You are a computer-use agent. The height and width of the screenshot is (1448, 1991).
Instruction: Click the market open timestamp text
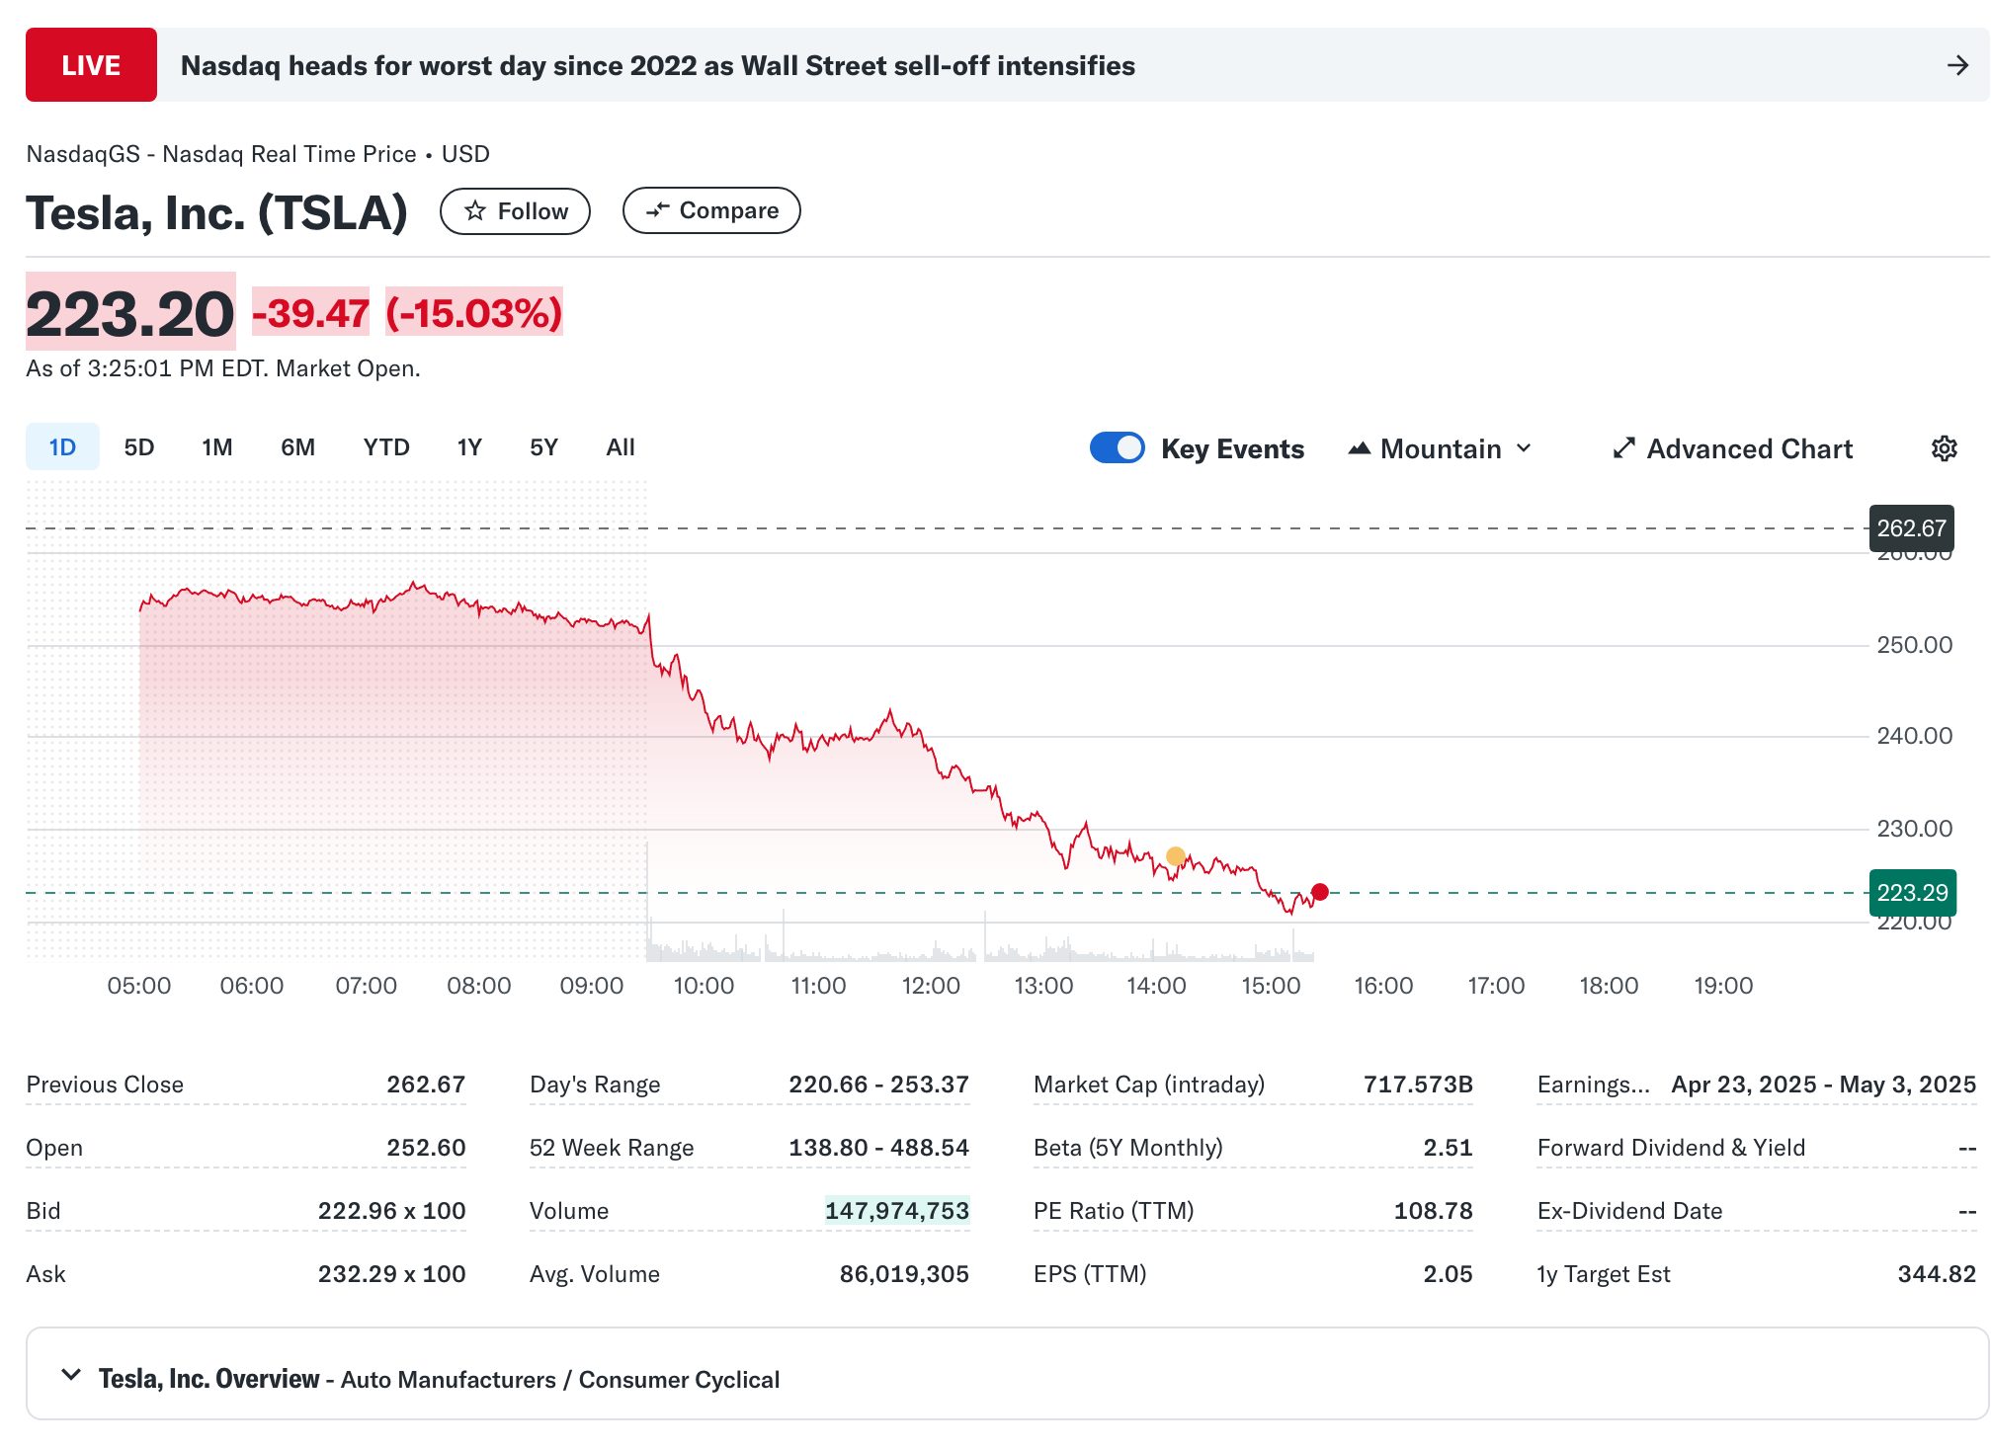(x=223, y=368)
